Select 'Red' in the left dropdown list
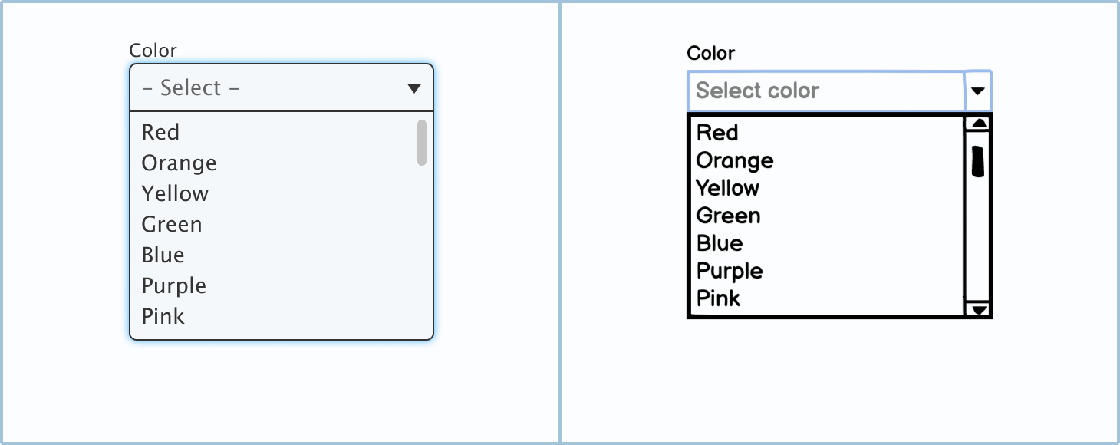The width and height of the screenshot is (1120, 445). 161,131
